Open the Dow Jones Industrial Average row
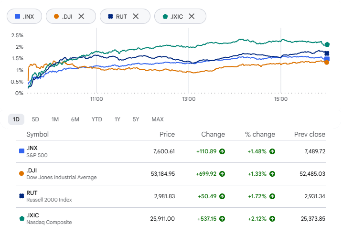Image resolution: width=342 pixels, height=235 pixels. [171, 174]
